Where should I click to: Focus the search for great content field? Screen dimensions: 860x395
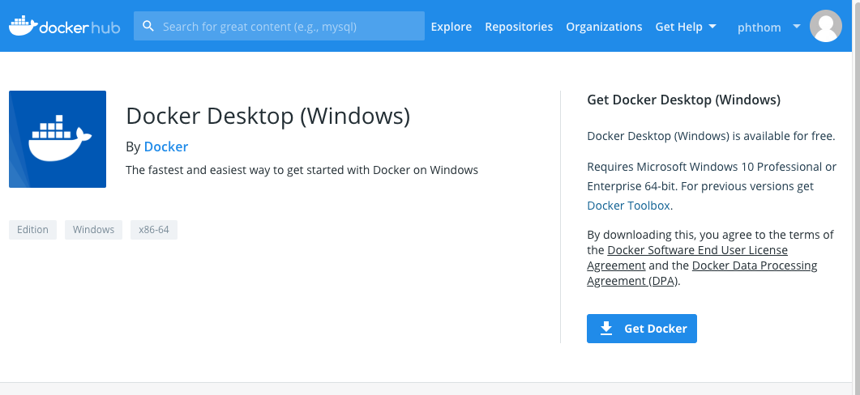pos(288,27)
